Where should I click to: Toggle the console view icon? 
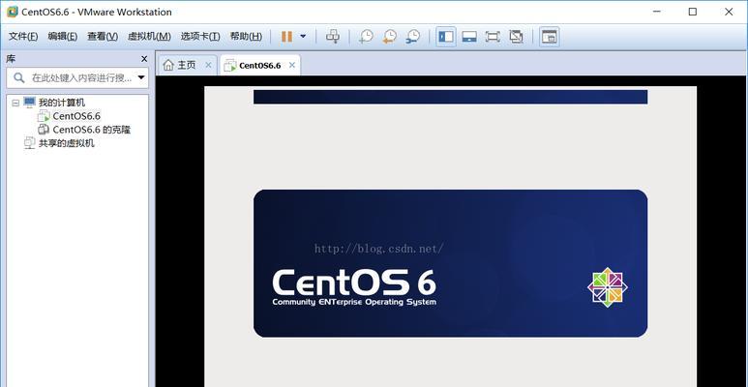(x=550, y=37)
